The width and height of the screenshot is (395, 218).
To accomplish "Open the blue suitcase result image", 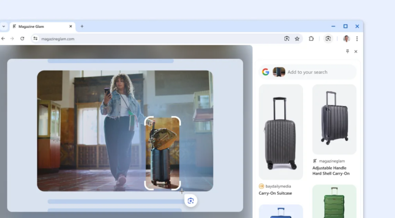I will [281, 211].
